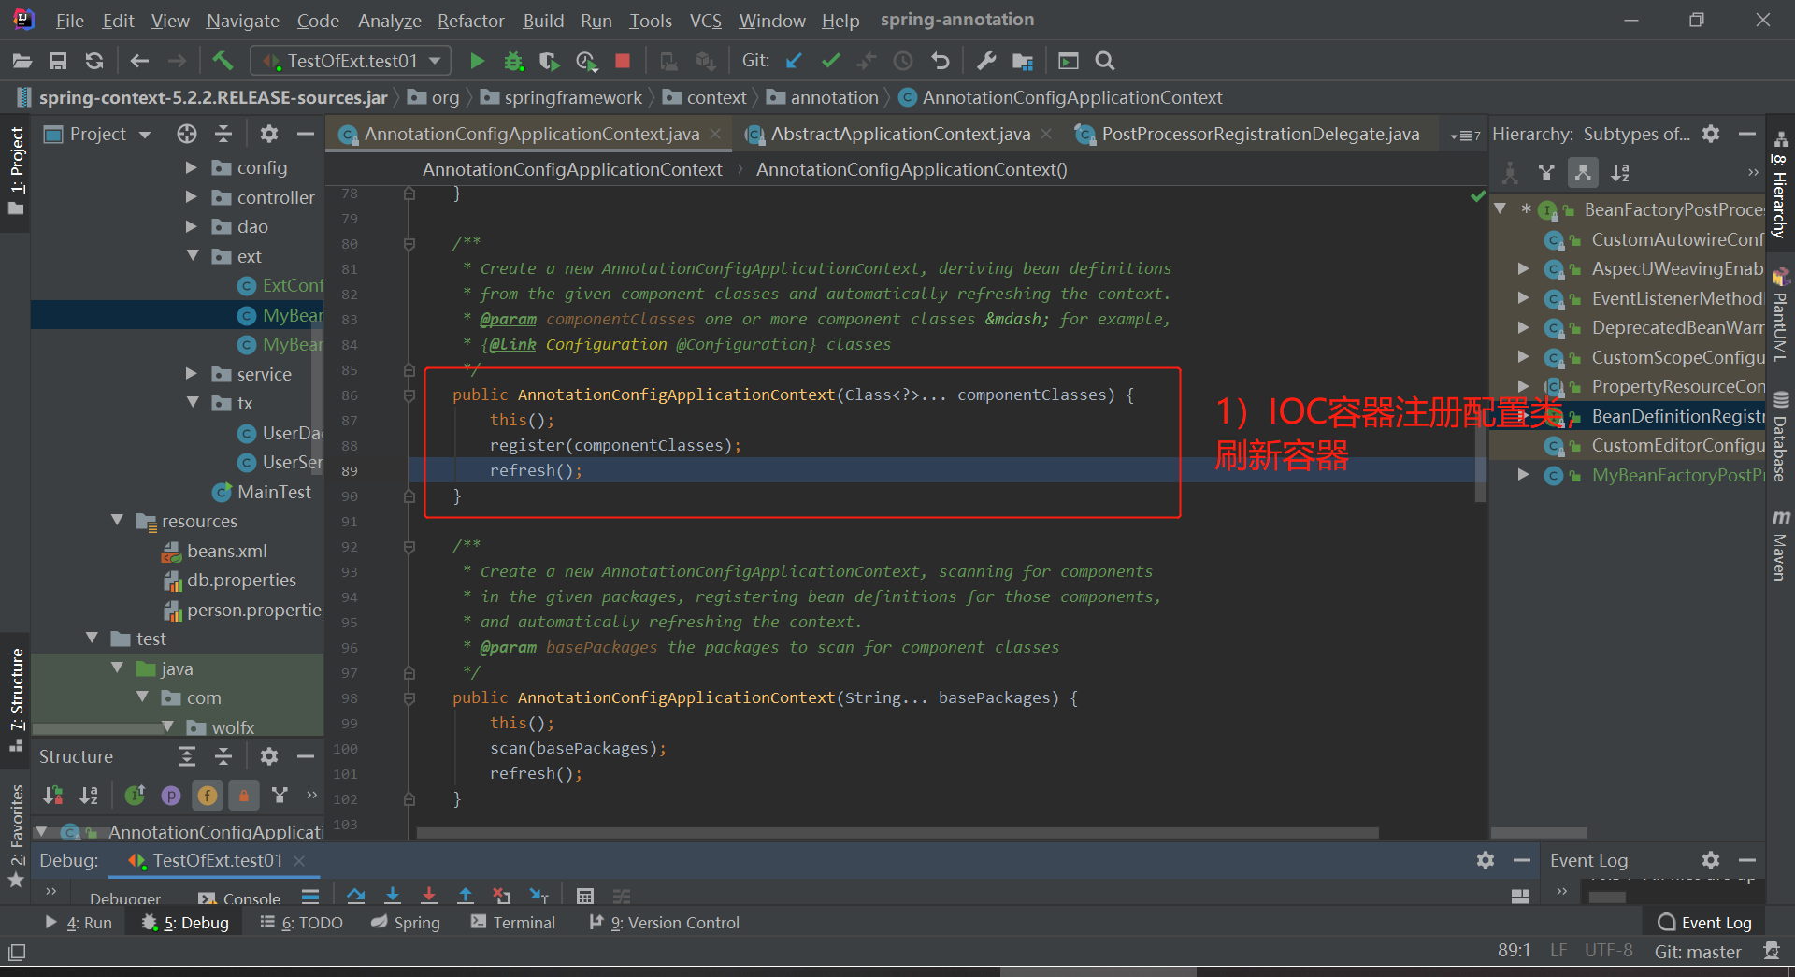Select MainTest class in Project tree
Screen dimensions: 1795x977
point(262,492)
